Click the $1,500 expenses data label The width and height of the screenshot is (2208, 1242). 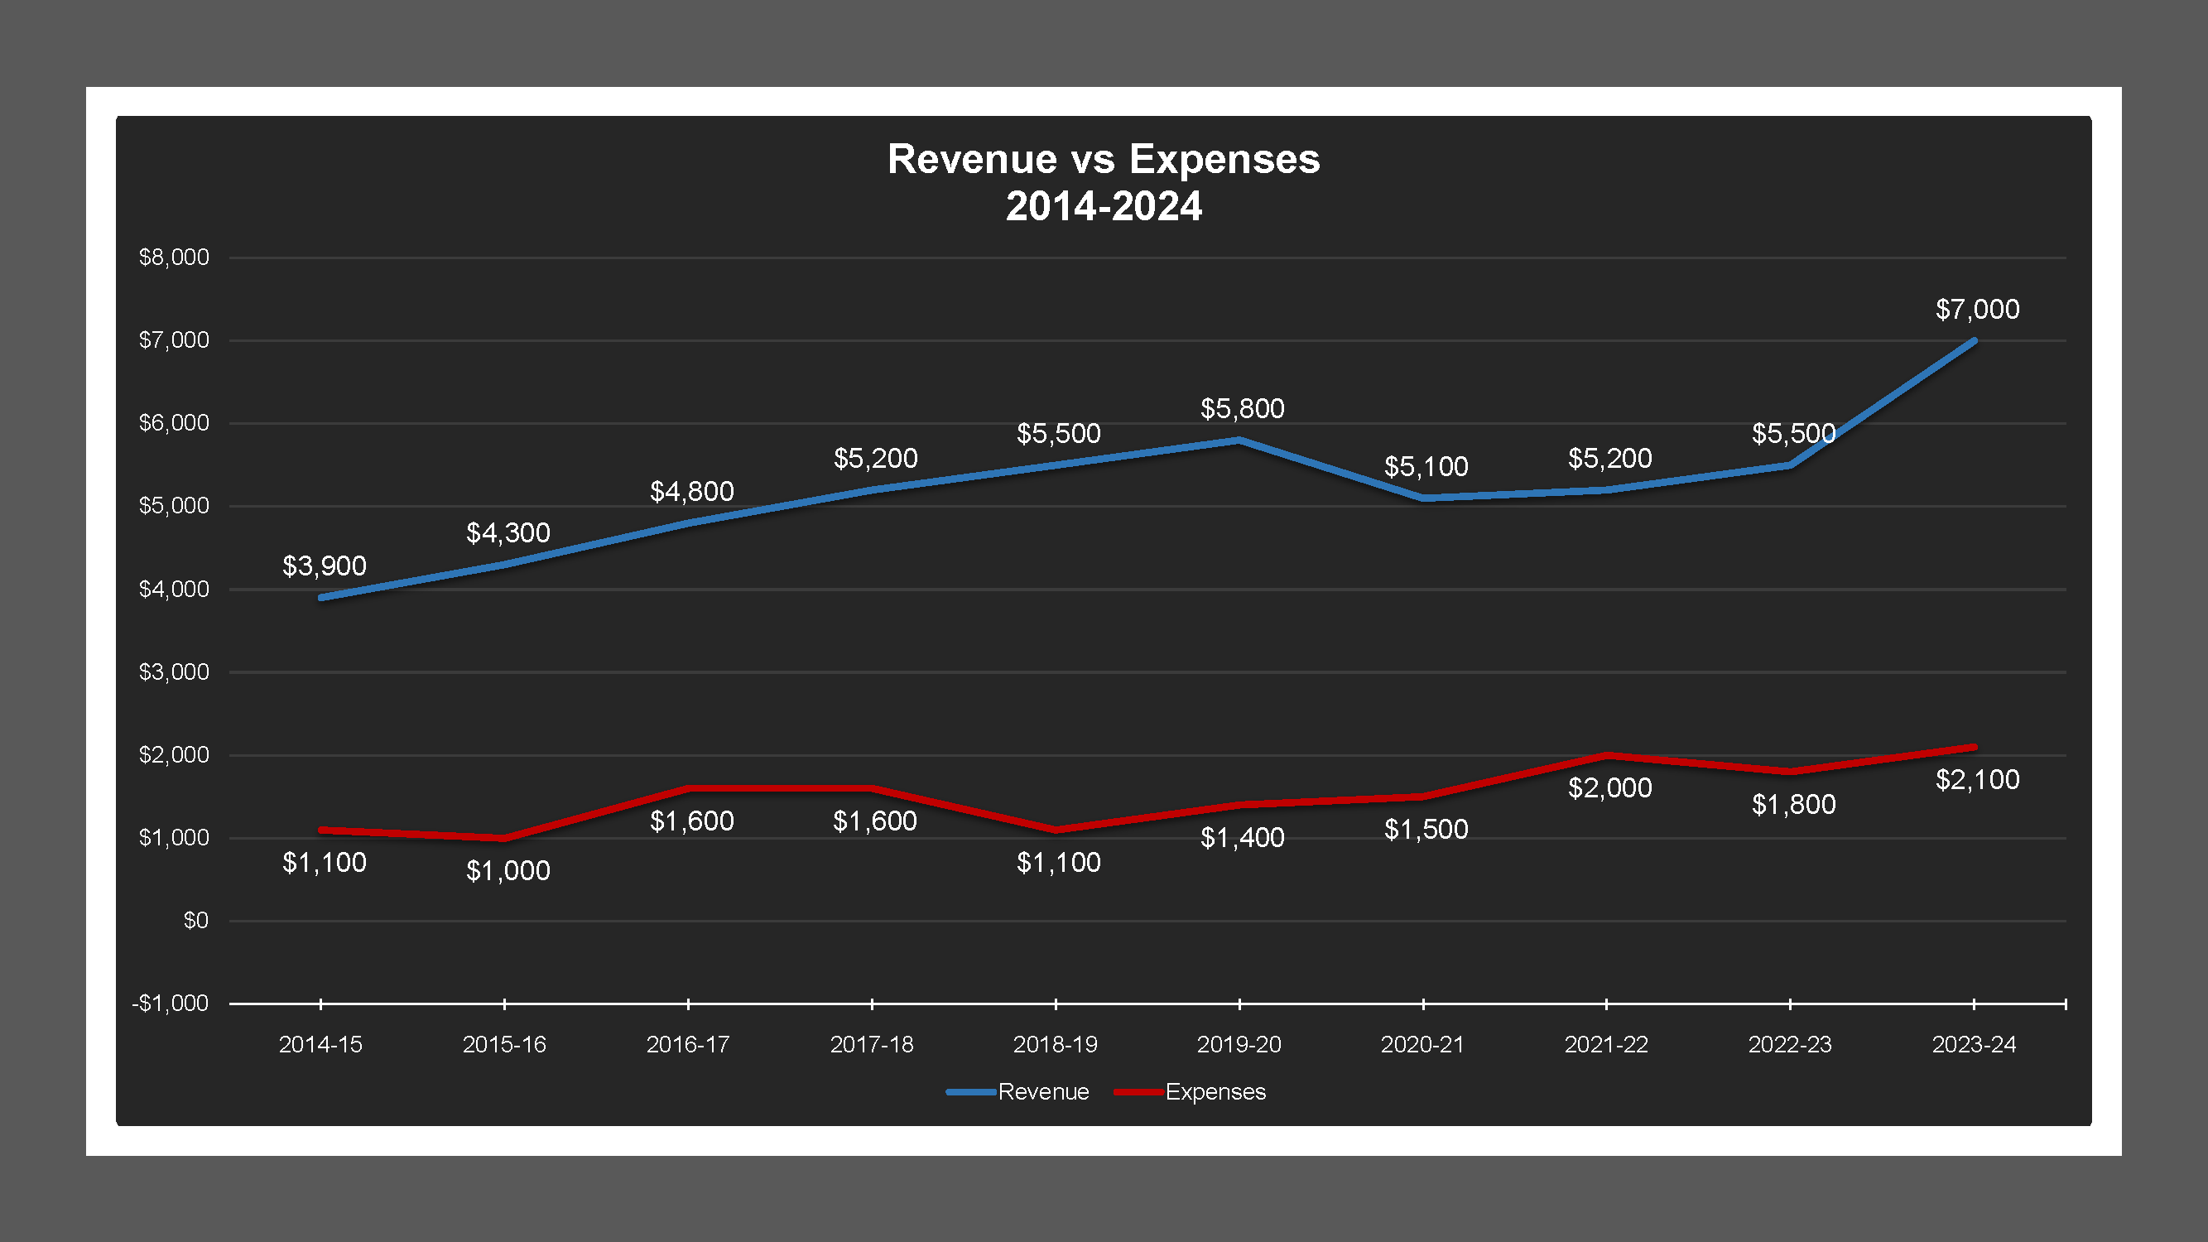pos(1426,830)
